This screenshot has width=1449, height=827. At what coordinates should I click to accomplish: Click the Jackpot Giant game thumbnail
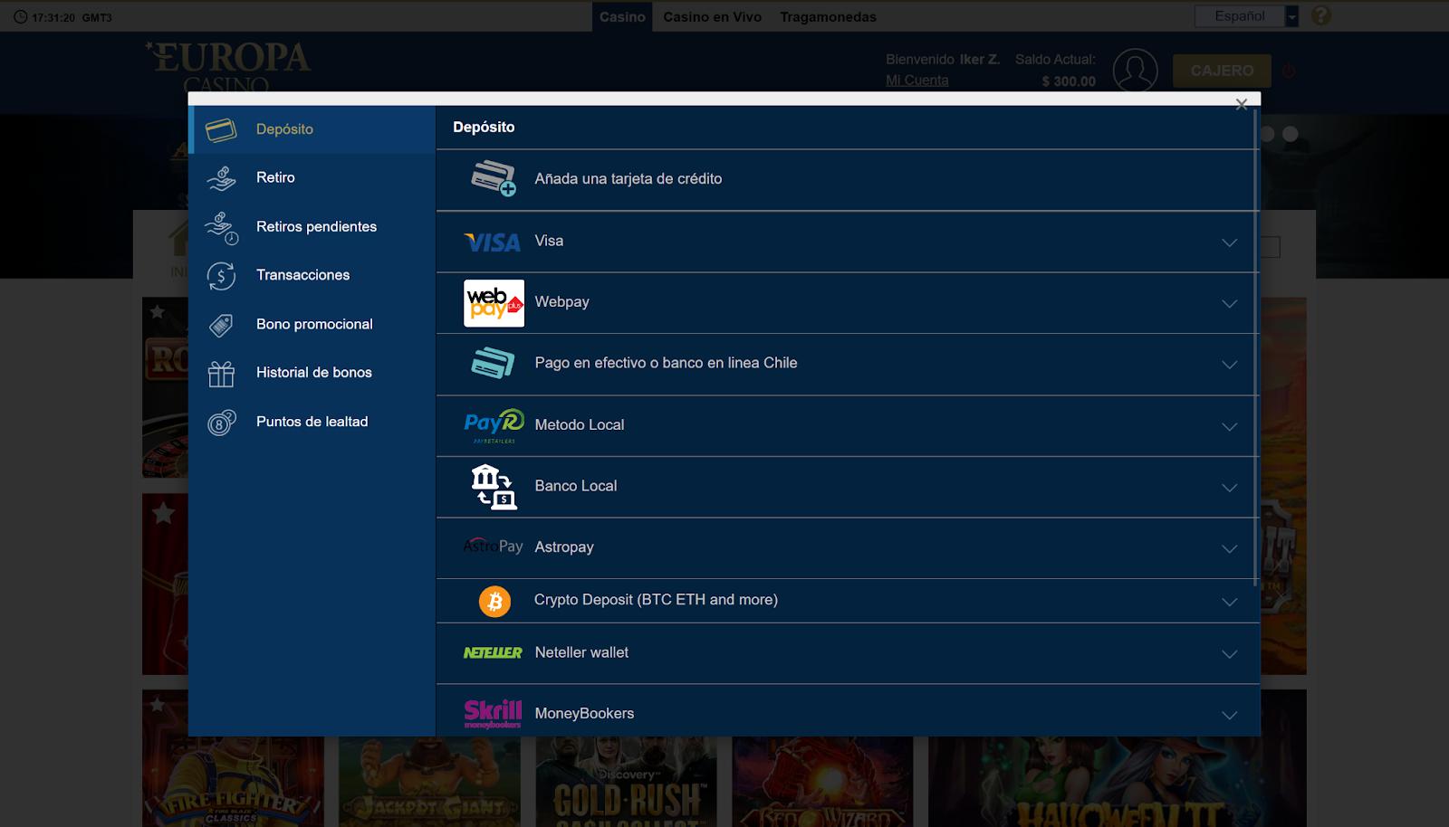[x=429, y=782]
